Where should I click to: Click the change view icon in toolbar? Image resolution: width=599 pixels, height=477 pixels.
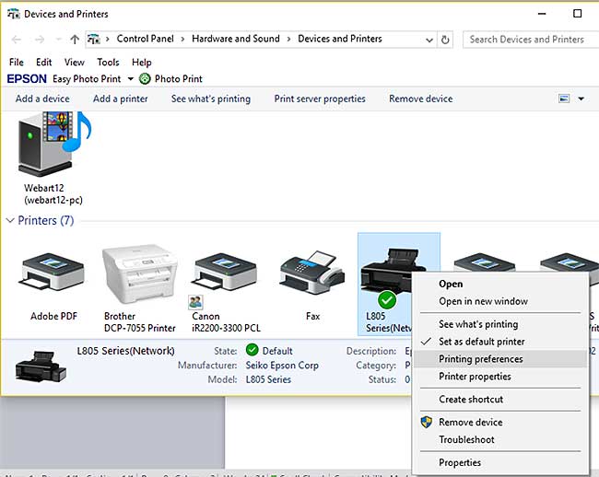coord(564,99)
